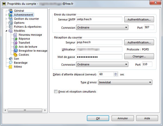
Task: Click the Serveur SMTP field
Action: click(99, 19)
